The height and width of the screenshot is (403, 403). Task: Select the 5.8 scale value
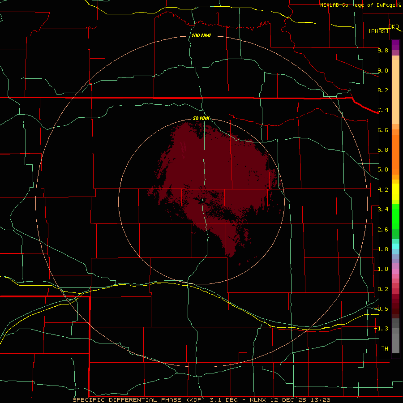[x=383, y=150]
